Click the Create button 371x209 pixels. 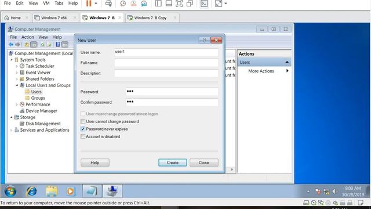173,163
